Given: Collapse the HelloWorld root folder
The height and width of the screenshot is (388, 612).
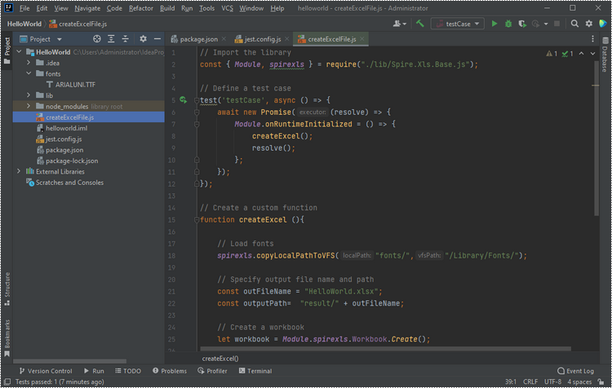Looking at the screenshot, I should coord(19,52).
